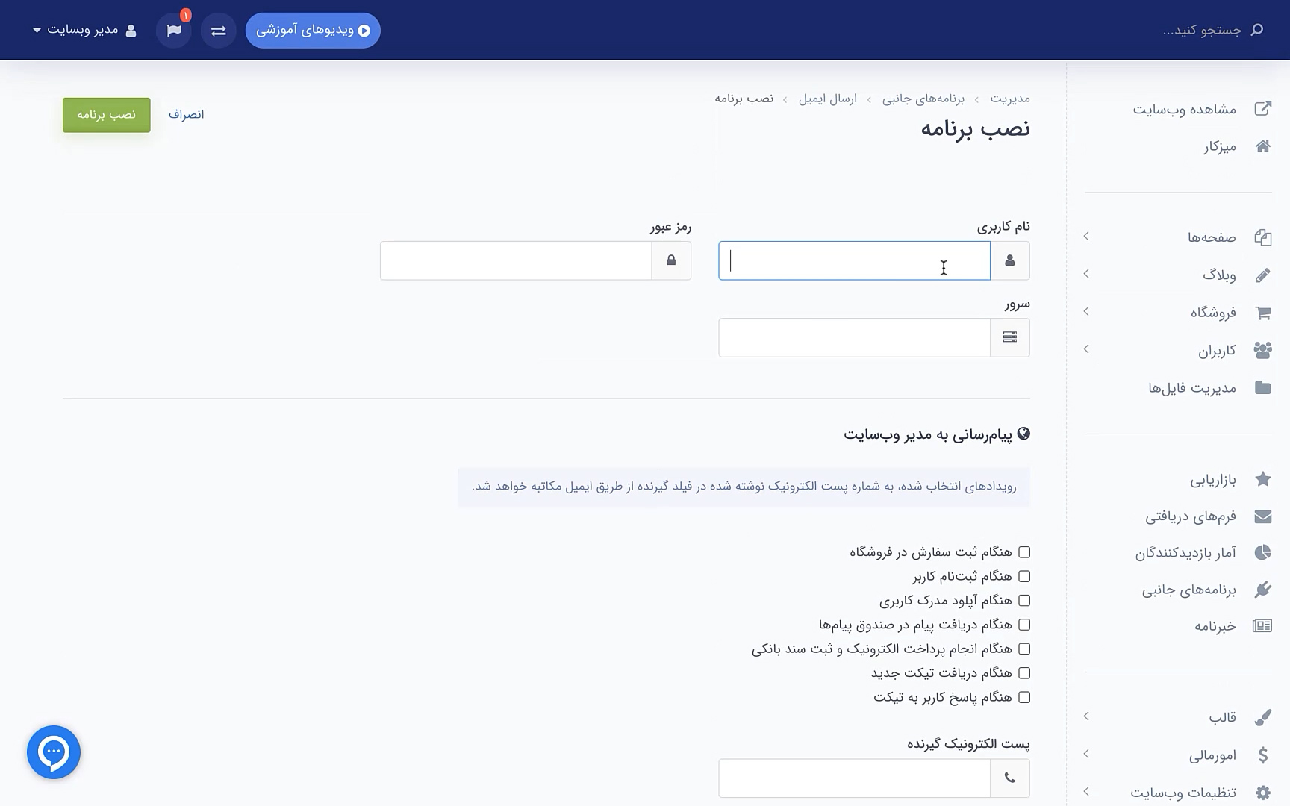The width and height of the screenshot is (1290, 806).
Task: Expand the کاربران sidebar submenu
Action: 1086,349
